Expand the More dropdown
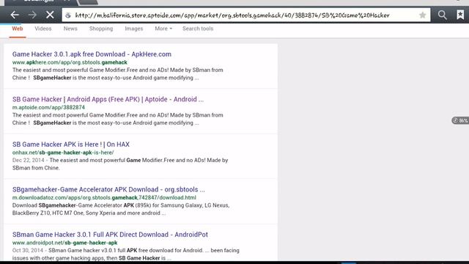469x264 pixels. 163,29
